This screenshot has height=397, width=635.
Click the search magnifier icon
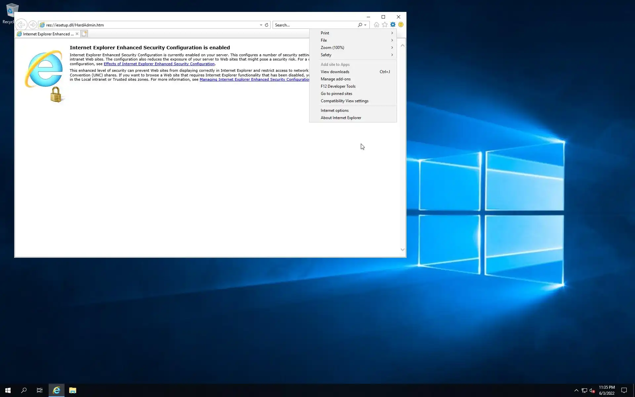coord(360,25)
